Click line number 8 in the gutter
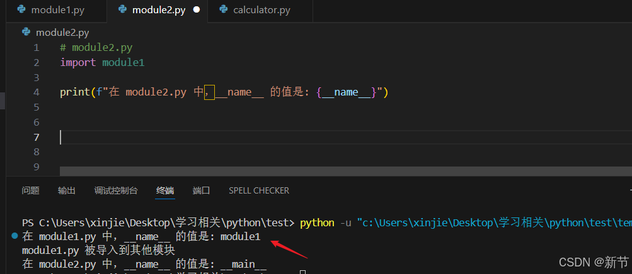Viewport: 632px width, 274px height. coord(37,152)
